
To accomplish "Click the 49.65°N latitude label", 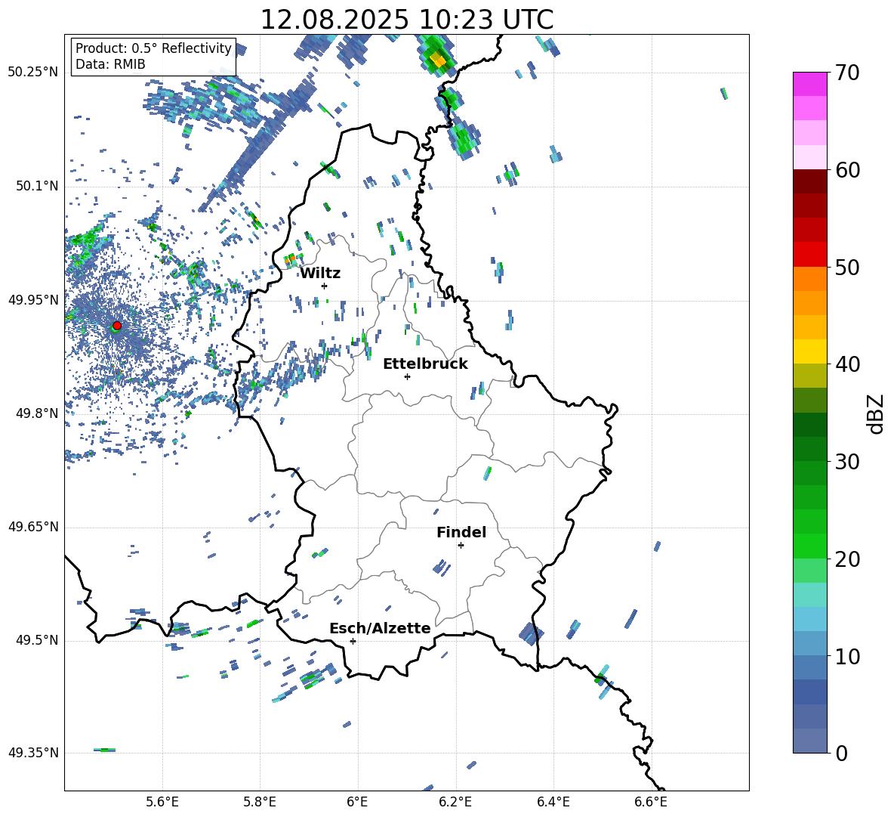I will click(33, 527).
